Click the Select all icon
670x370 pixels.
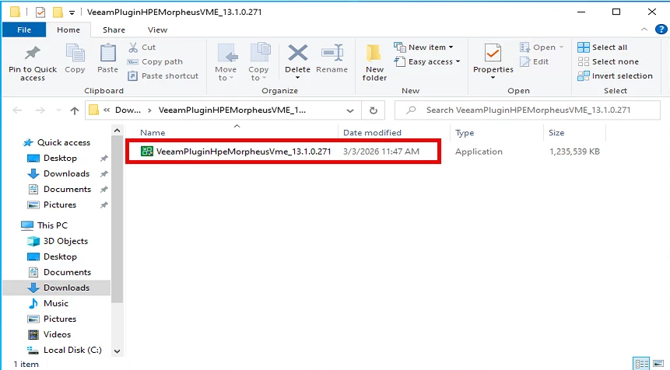tap(583, 47)
